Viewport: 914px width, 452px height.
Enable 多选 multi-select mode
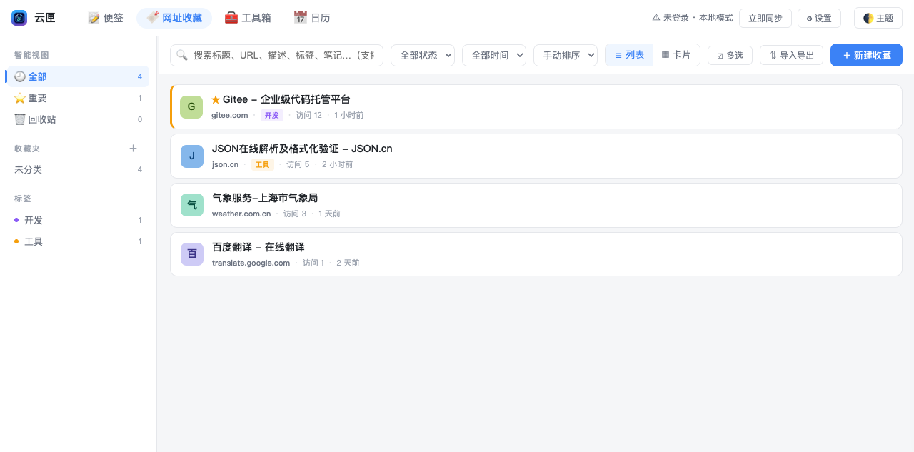pos(730,55)
